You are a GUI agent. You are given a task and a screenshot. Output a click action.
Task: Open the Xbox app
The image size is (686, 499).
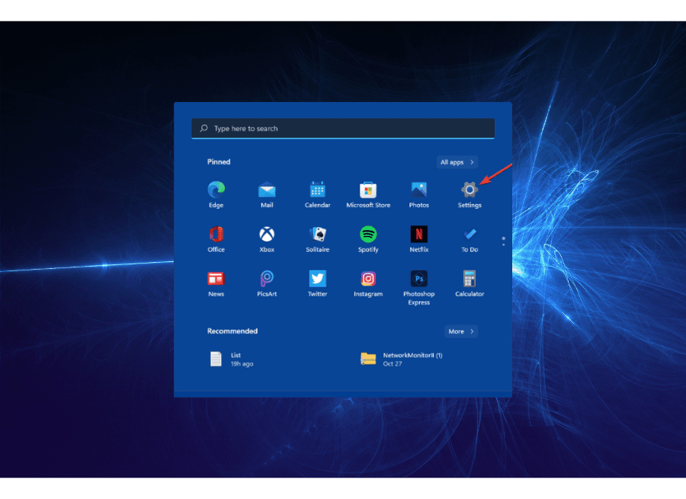click(x=266, y=234)
